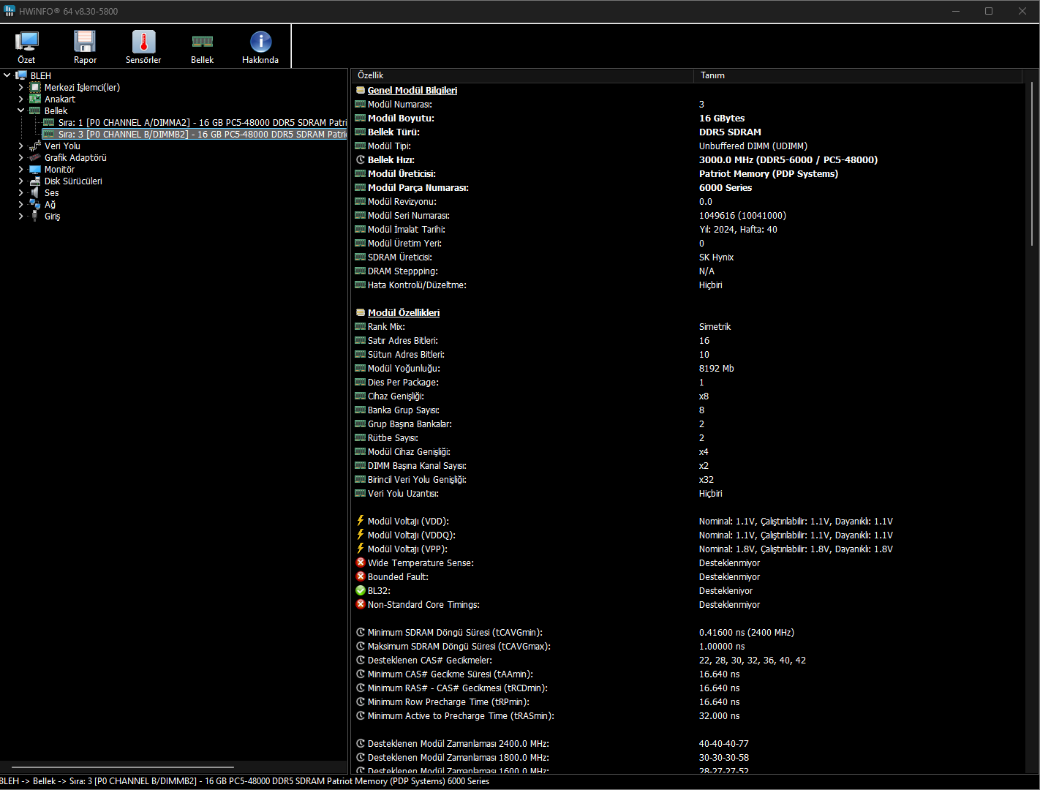
Task: Click the Modül İmalat Tarihi value
Action: point(738,229)
